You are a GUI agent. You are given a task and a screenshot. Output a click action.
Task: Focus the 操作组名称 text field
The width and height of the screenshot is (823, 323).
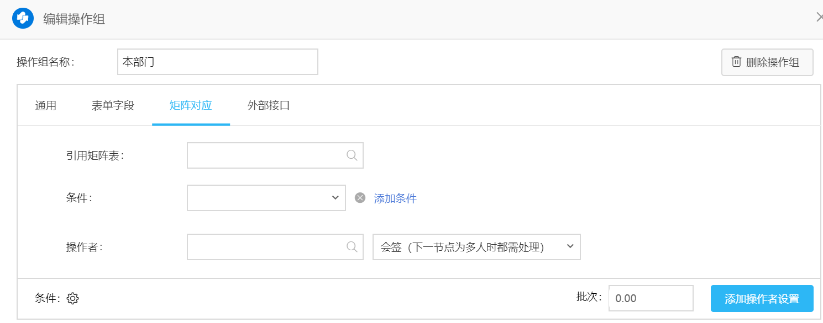pos(218,62)
